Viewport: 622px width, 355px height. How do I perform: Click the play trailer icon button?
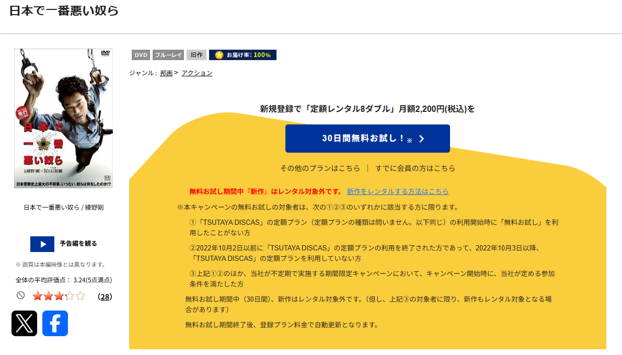point(42,244)
